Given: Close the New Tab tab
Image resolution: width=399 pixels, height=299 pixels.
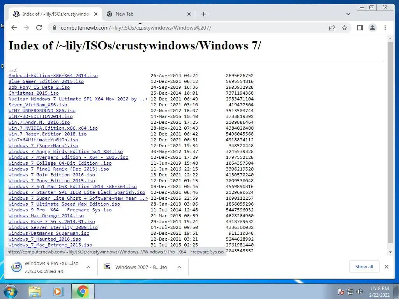Looking at the screenshot, I should 189,14.
